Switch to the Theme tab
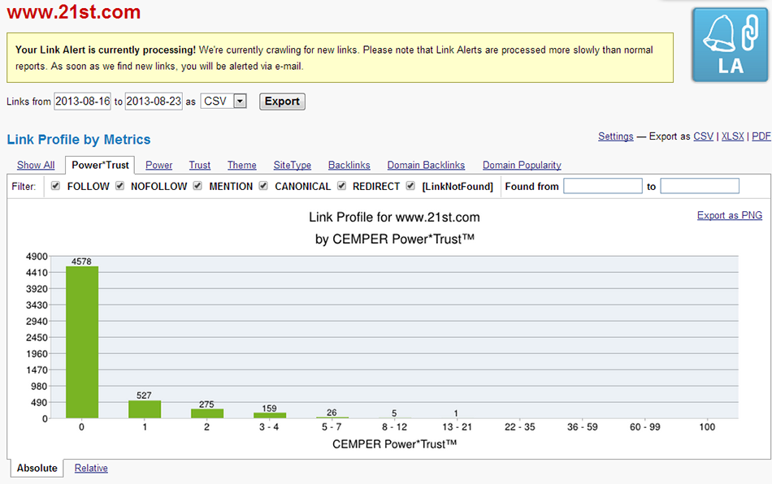Screen dimensions: 772x484 241,166
